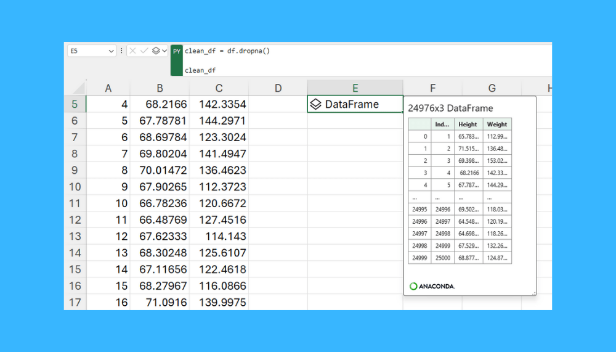Click cell with value 68.27967
616x352 pixels.
pos(160,286)
